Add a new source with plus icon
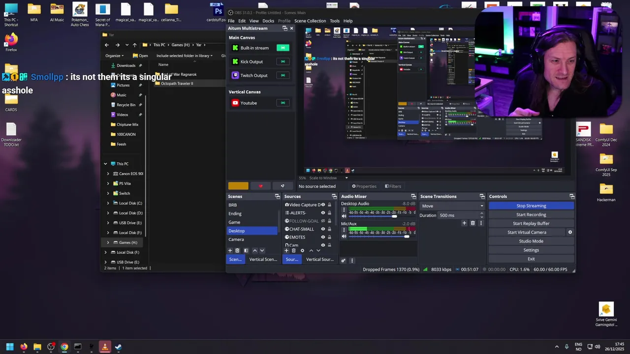This screenshot has width=630, height=354. (286, 250)
